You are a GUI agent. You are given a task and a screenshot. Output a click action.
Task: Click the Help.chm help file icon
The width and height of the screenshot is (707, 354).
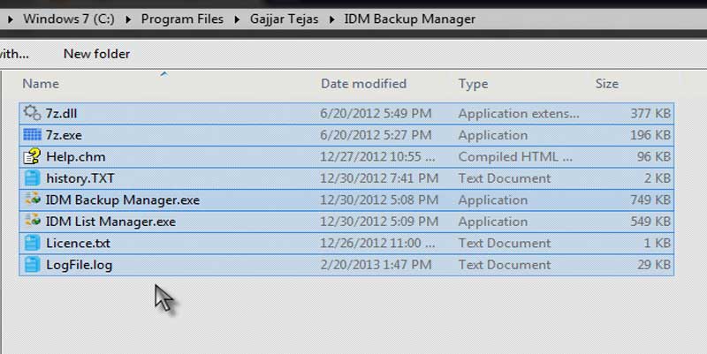coord(32,156)
